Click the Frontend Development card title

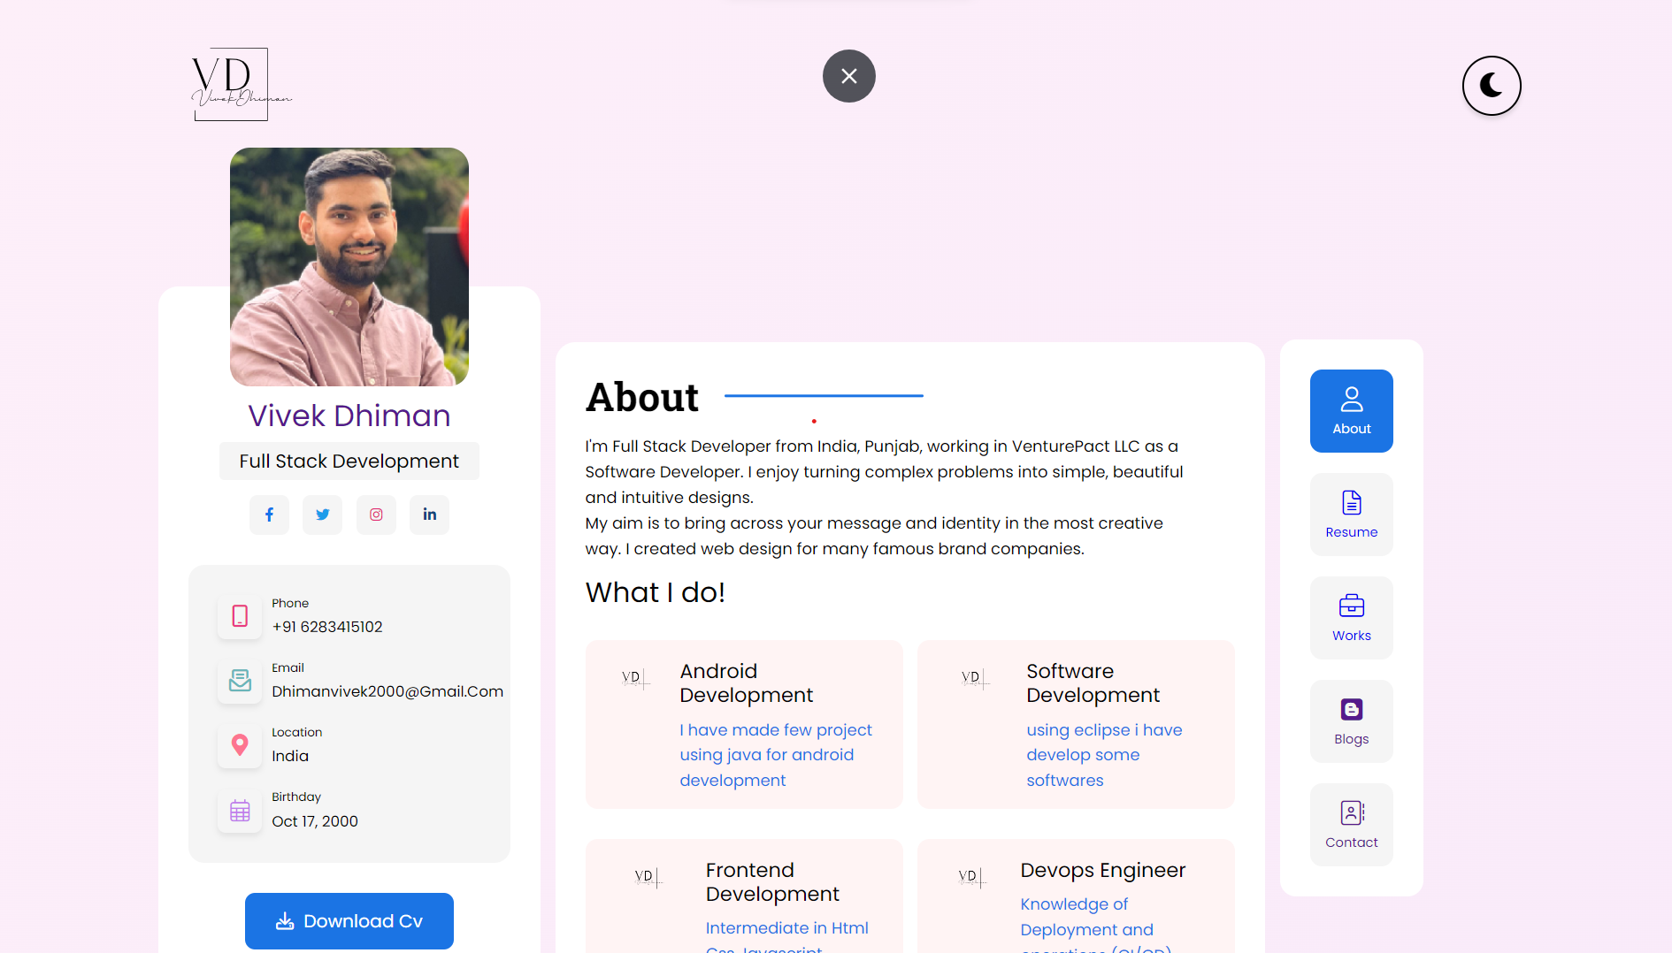(772, 882)
